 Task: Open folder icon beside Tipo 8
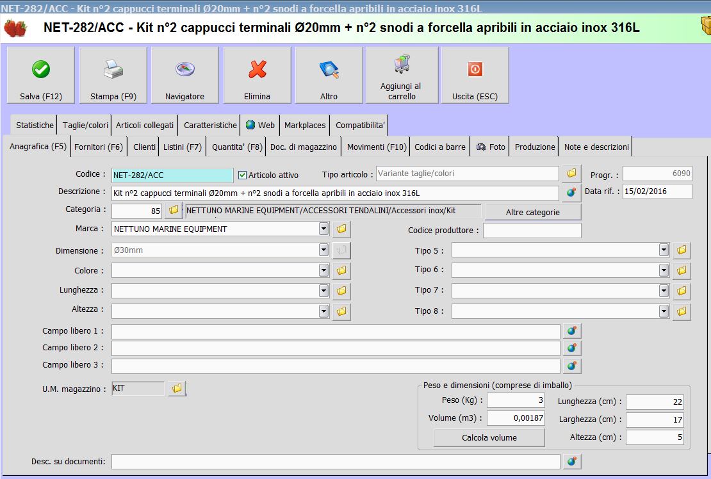click(682, 311)
